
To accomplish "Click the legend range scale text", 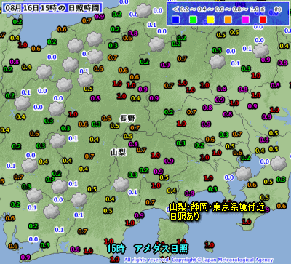I will point(219,9).
